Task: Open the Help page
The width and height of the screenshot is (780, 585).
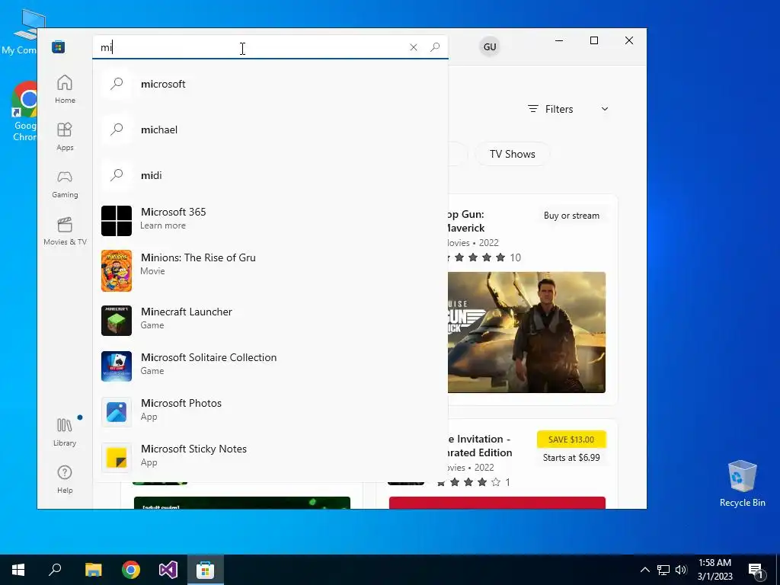Action: click(65, 479)
